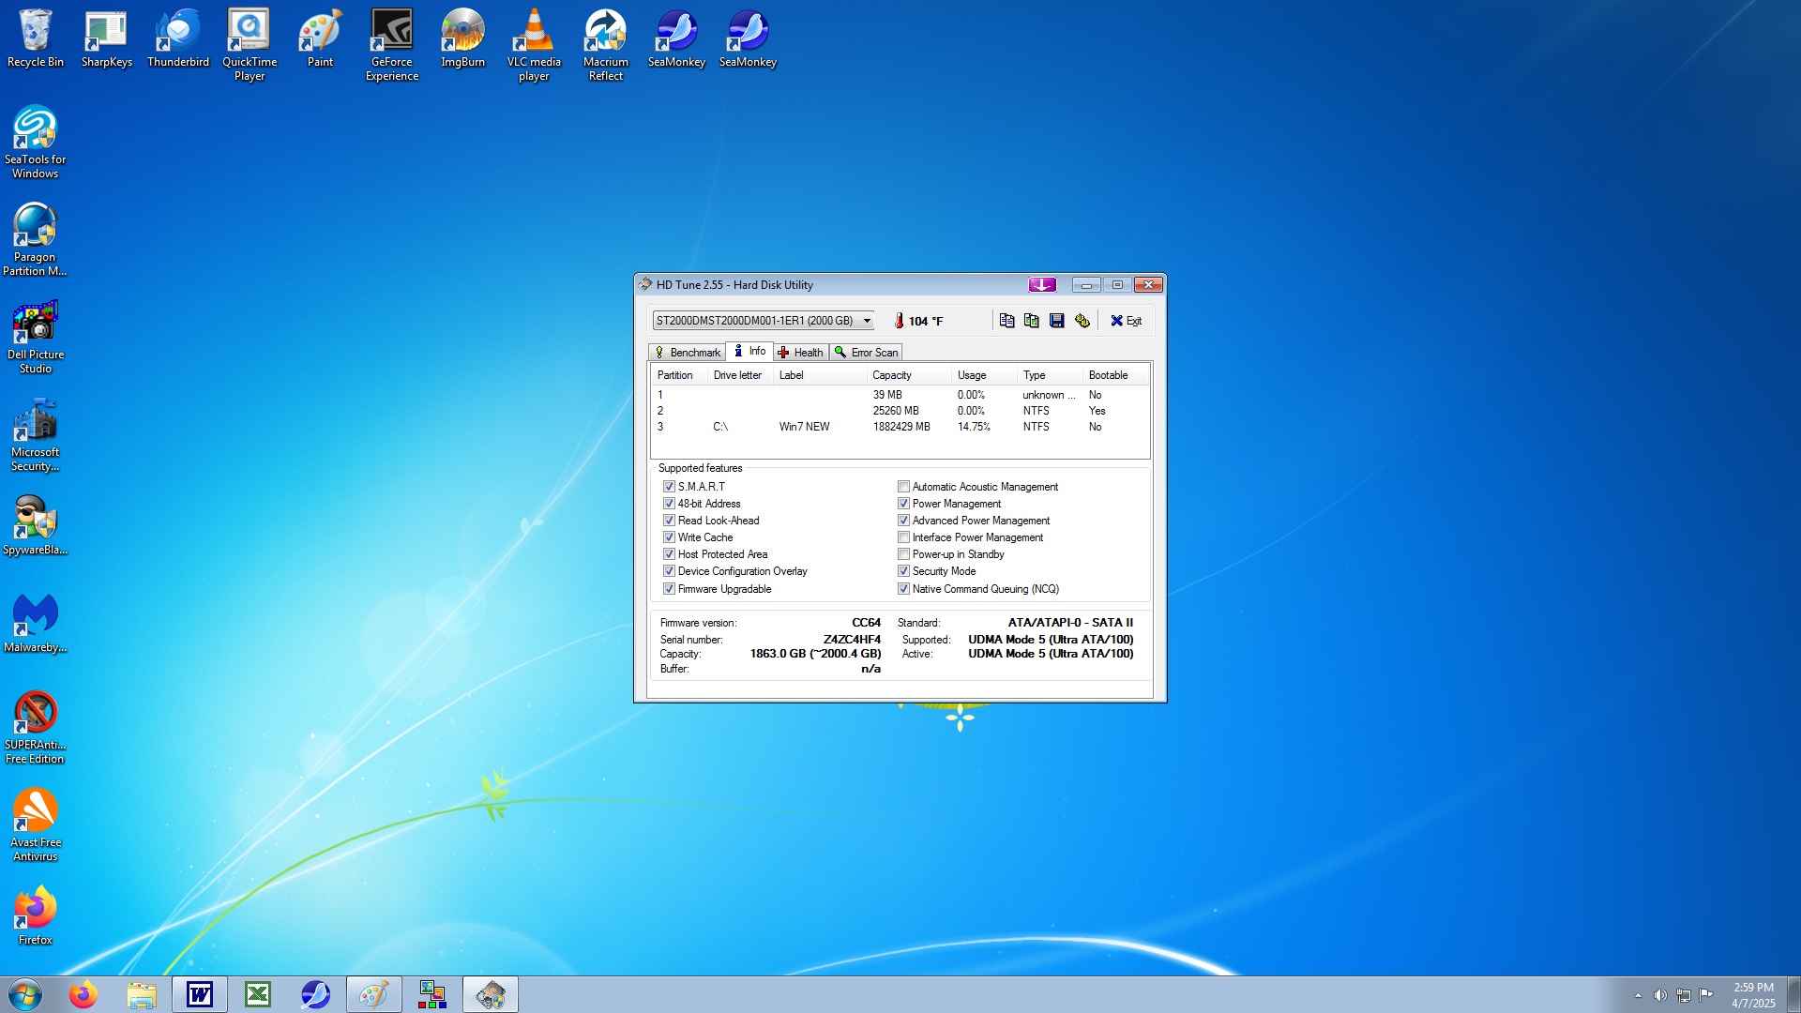Enable Interface Power Management checkbox

(x=903, y=537)
